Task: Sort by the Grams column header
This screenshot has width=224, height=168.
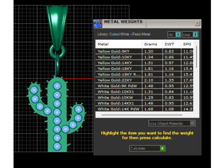Action: (x=152, y=44)
